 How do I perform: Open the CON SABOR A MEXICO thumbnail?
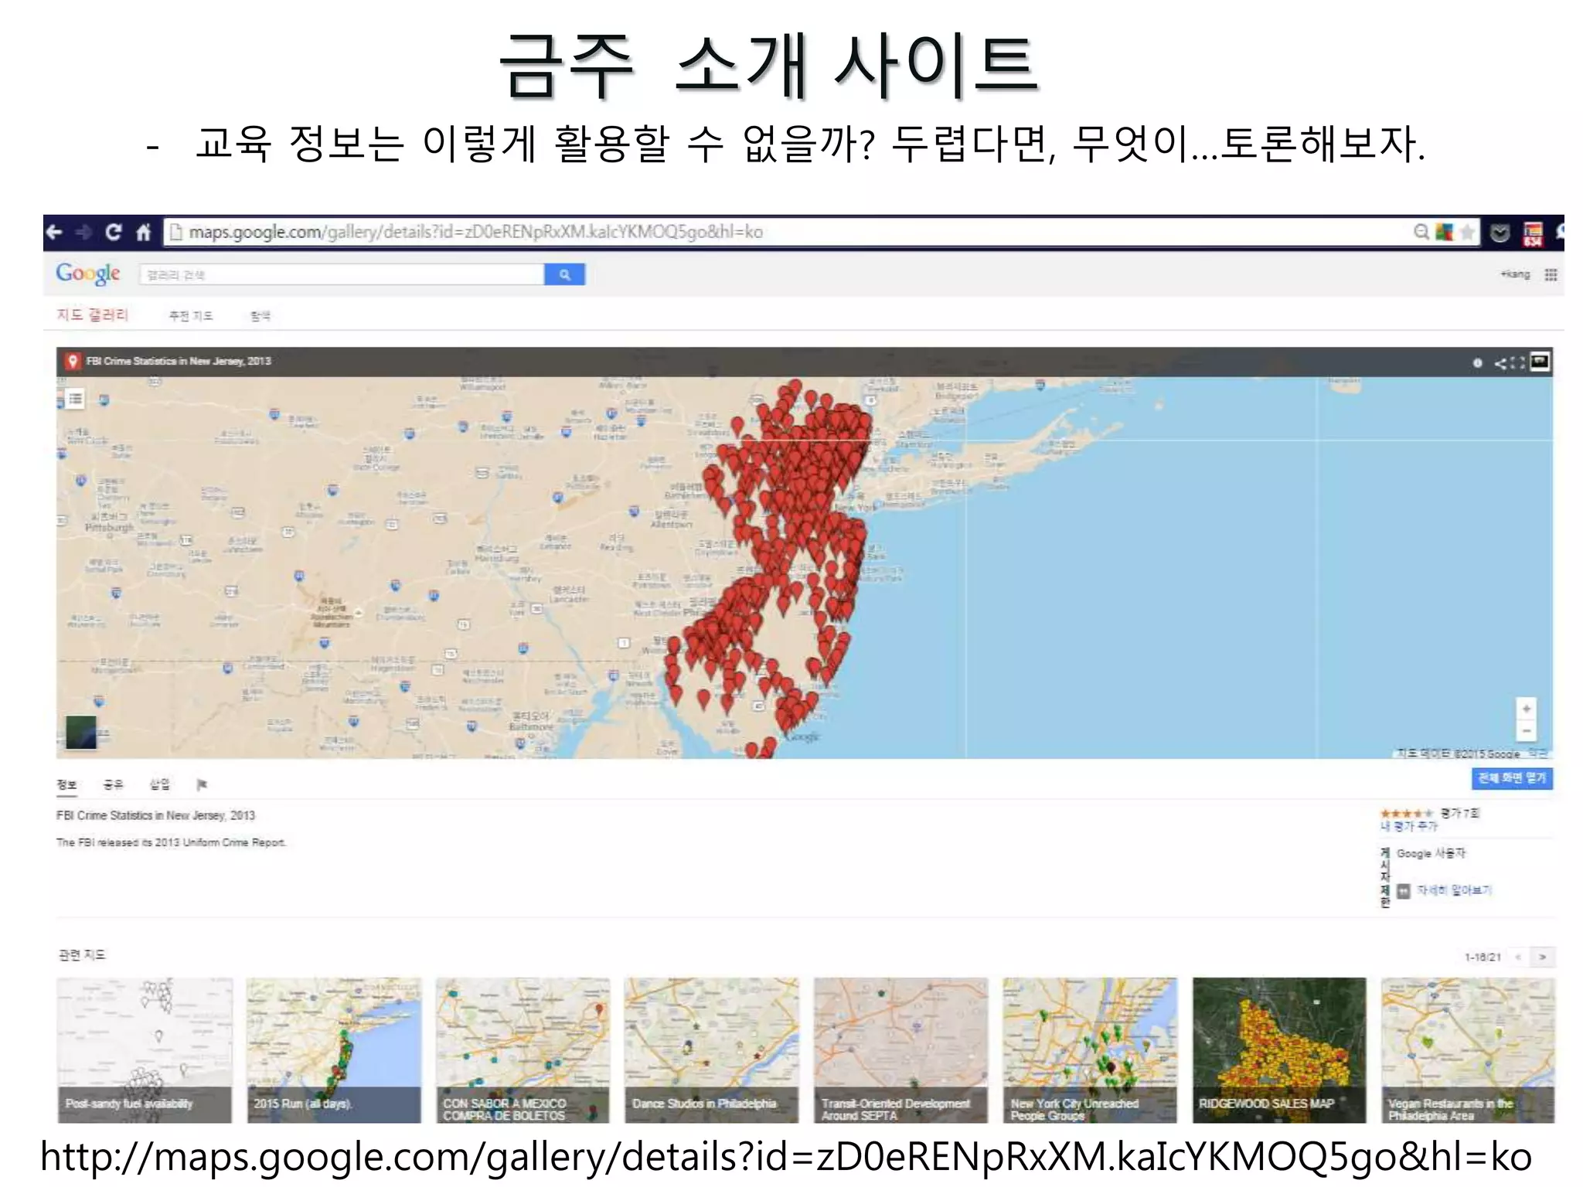pyautogui.click(x=523, y=1050)
